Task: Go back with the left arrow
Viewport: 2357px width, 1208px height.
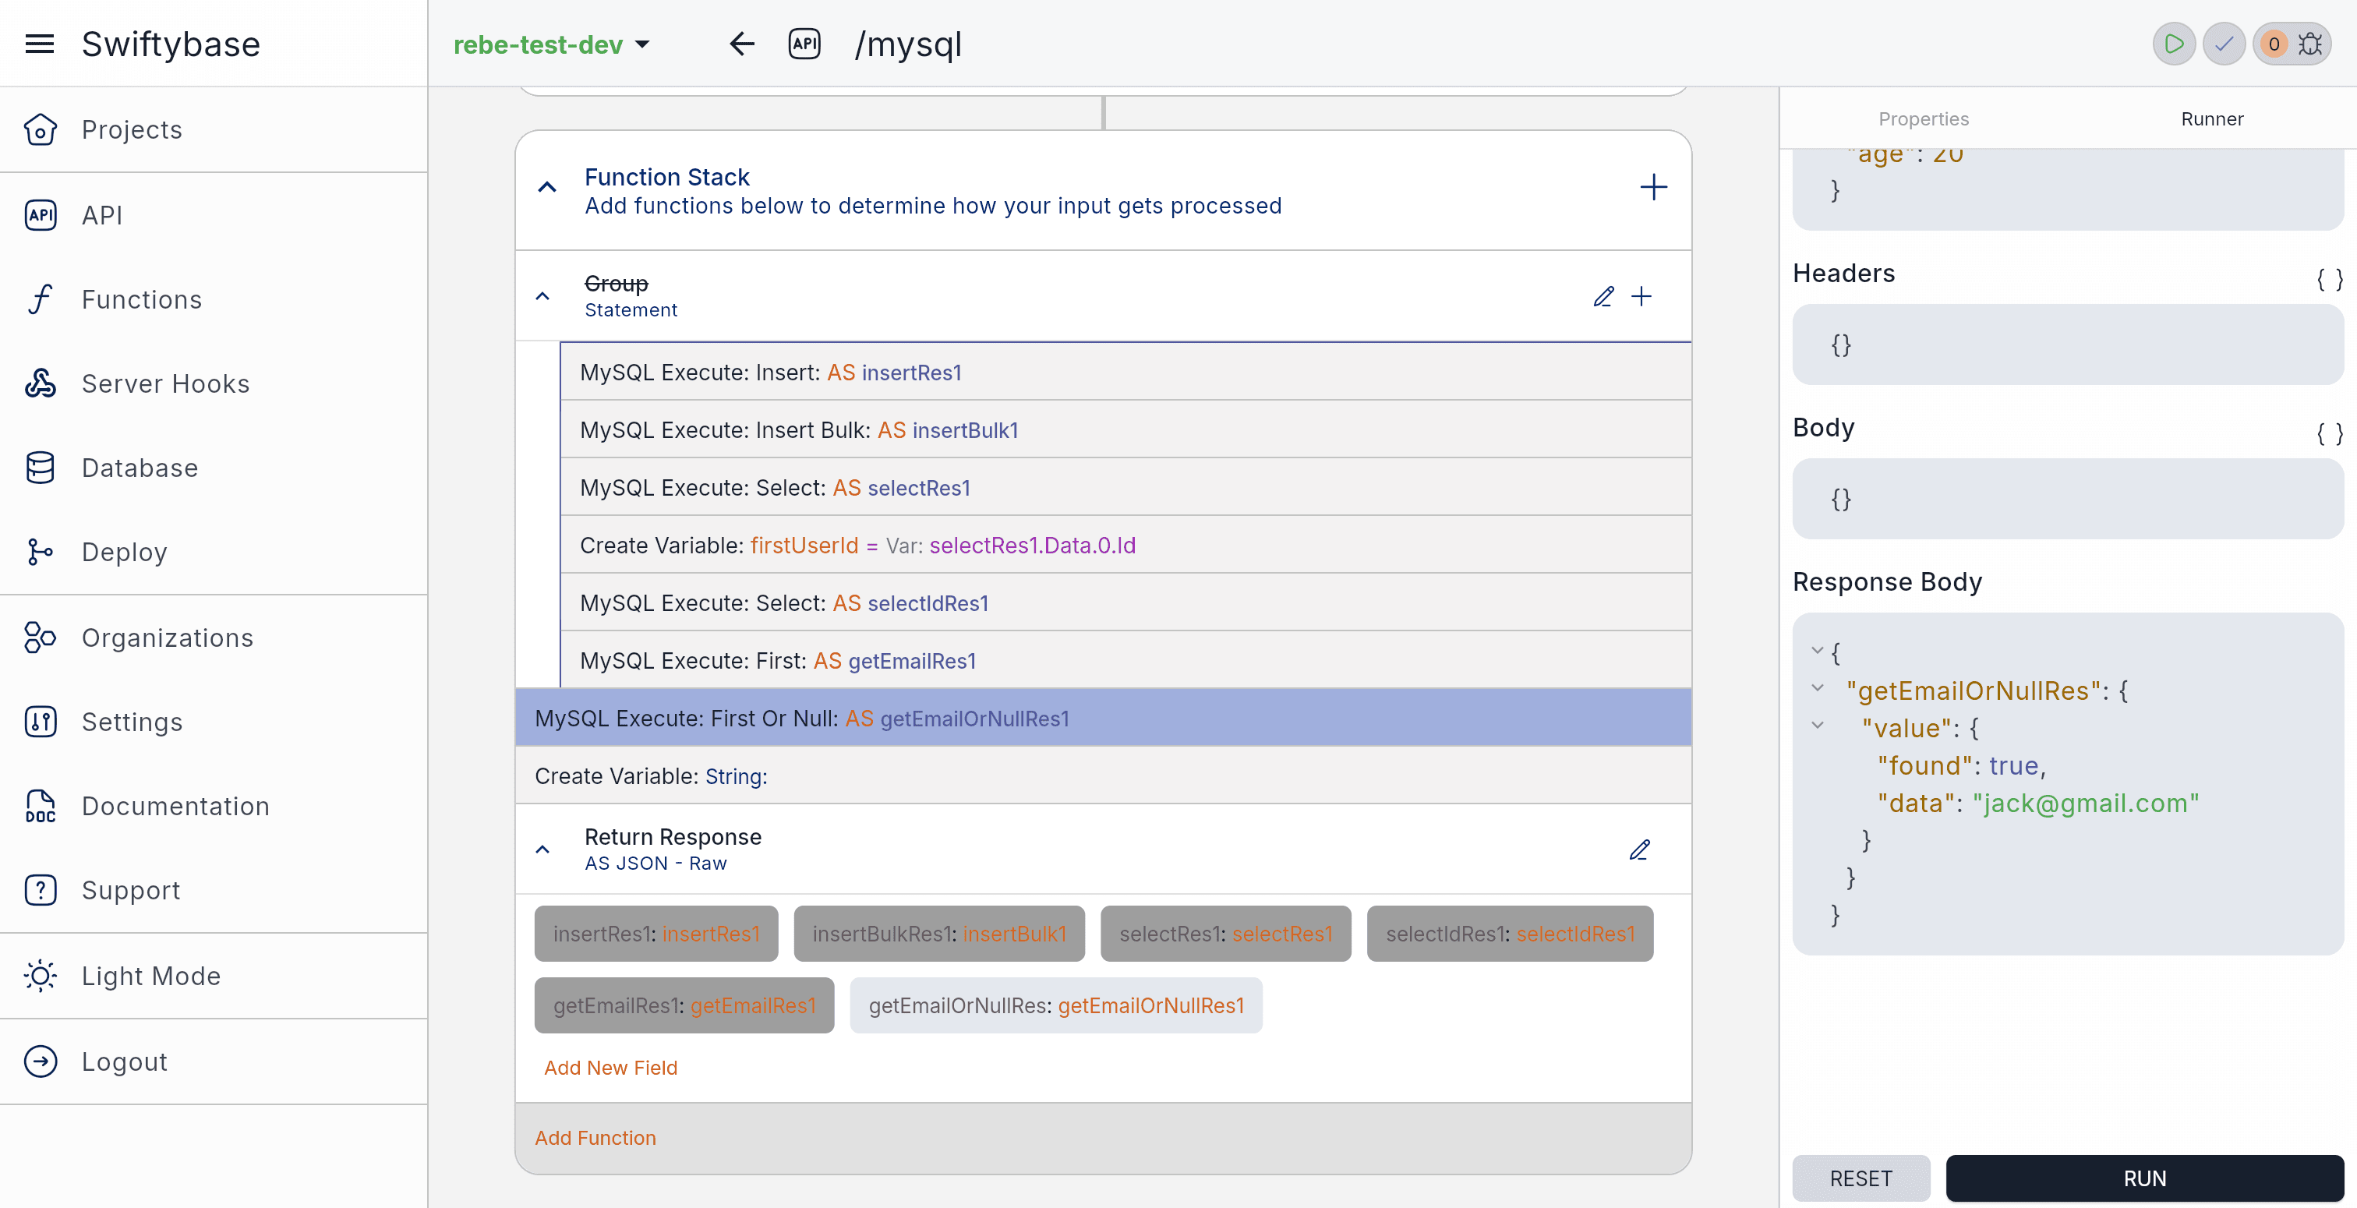Action: [742, 44]
